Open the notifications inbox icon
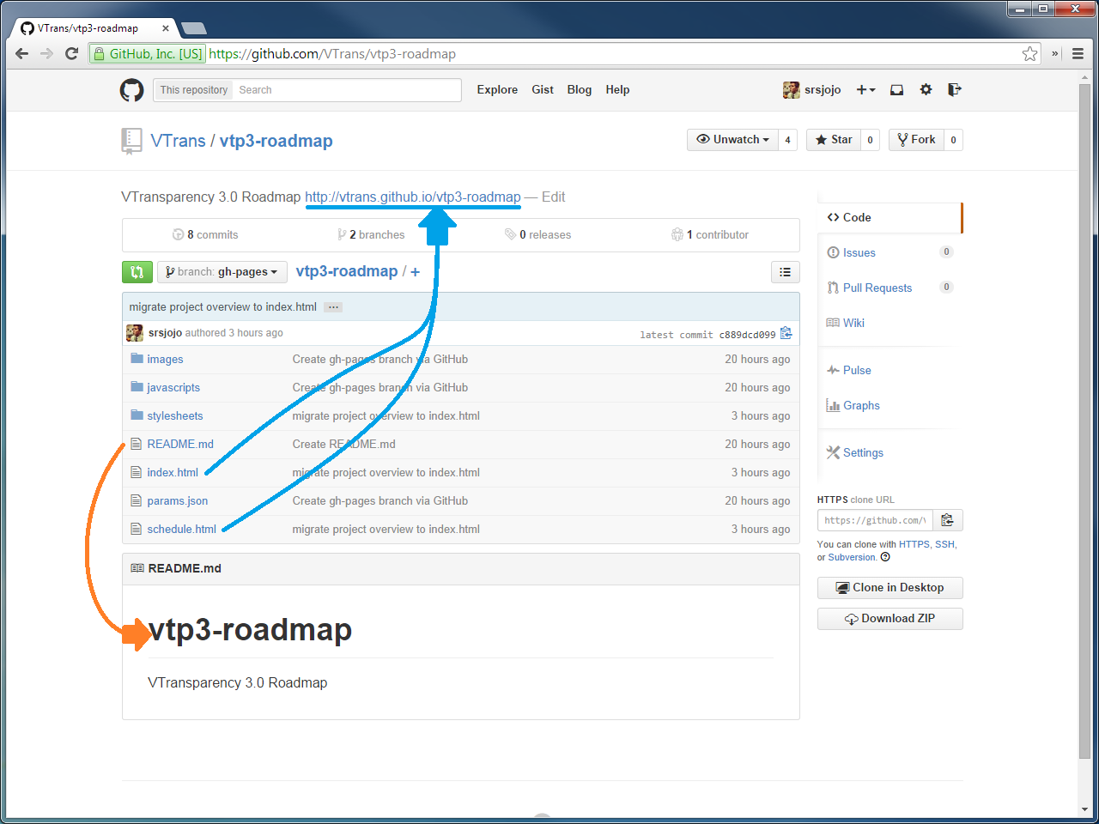The height and width of the screenshot is (824, 1099). point(896,89)
